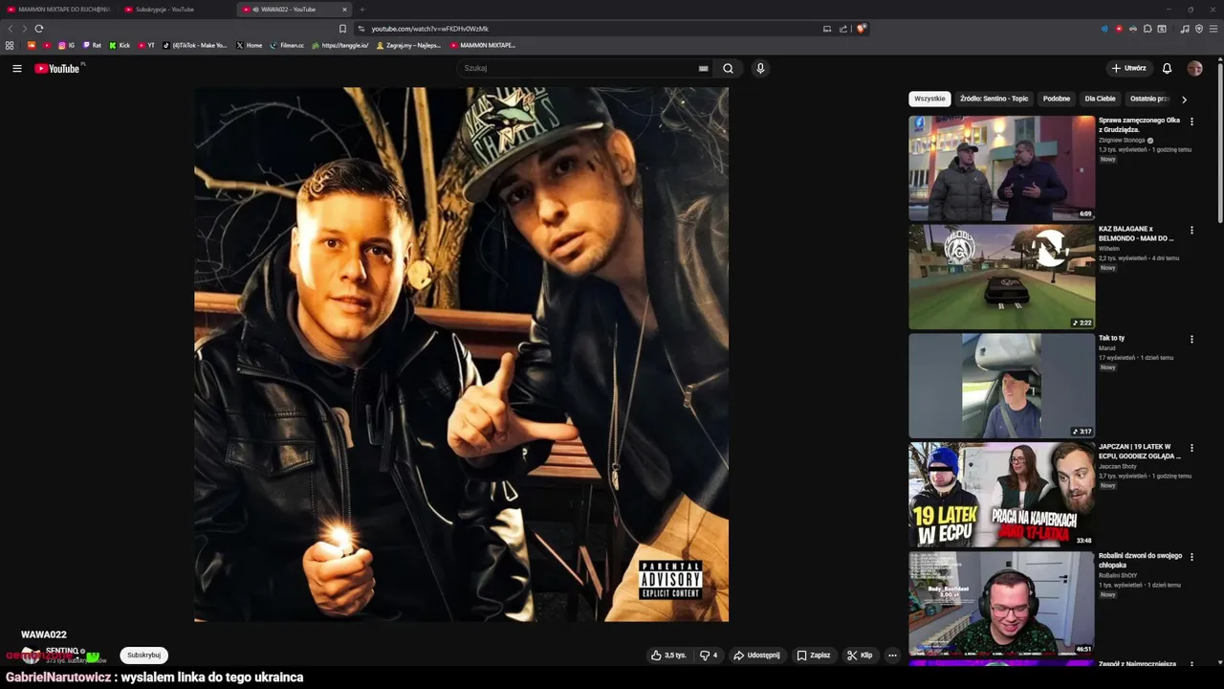Go back in browser history
The height and width of the screenshot is (689, 1224).
[11, 29]
